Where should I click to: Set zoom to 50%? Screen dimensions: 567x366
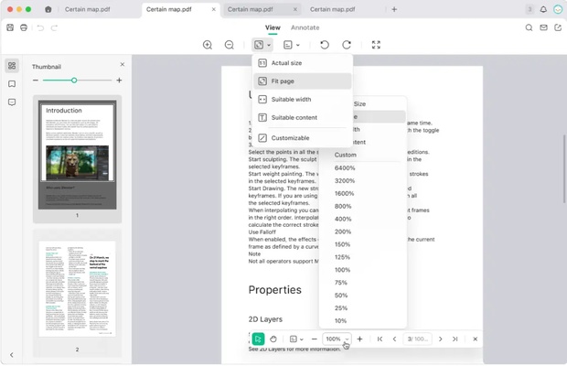tap(341, 296)
